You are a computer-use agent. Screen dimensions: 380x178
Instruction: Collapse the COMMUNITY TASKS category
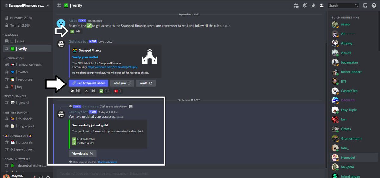click(x=16, y=159)
